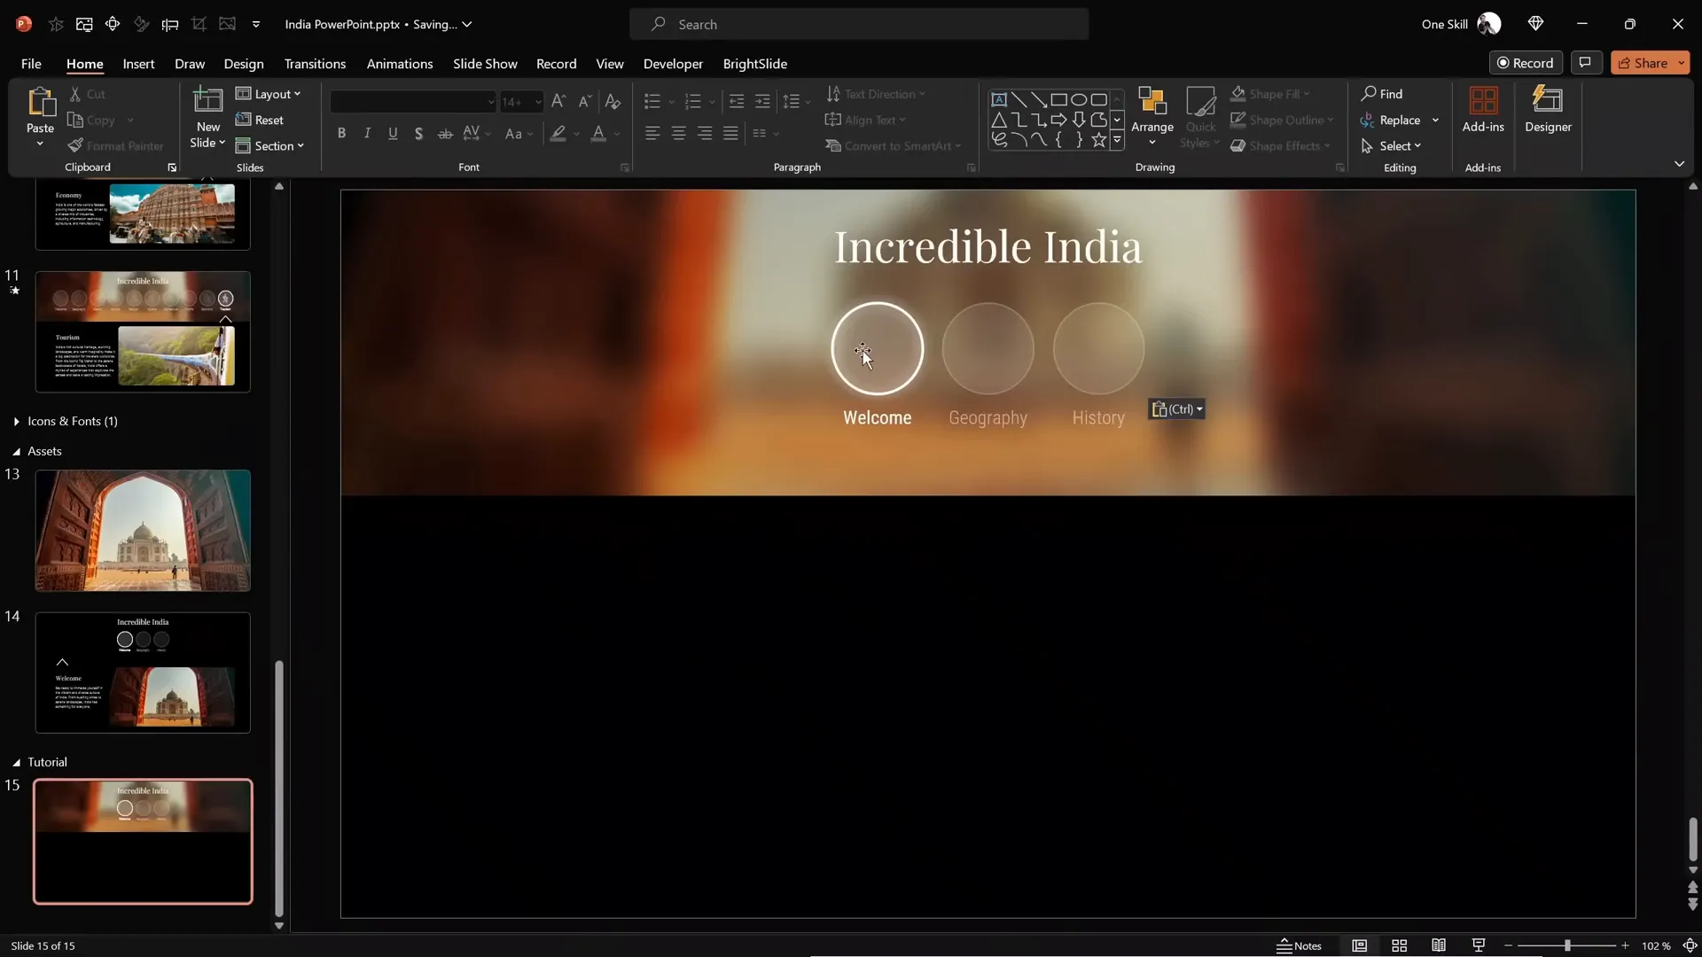Toggle Italic formatting
The image size is (1702, 957).
pyautogui.click(x=367, y=134)
